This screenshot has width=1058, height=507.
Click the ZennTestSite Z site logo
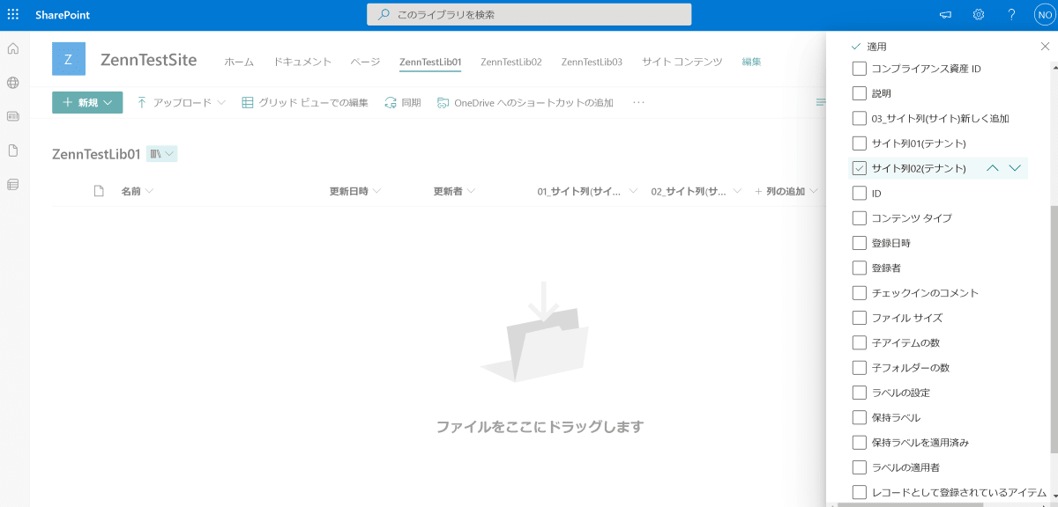pos(69,59)
